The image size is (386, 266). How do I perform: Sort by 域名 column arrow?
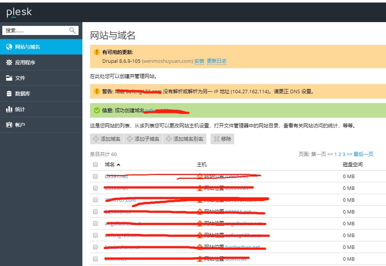[118, 165]
